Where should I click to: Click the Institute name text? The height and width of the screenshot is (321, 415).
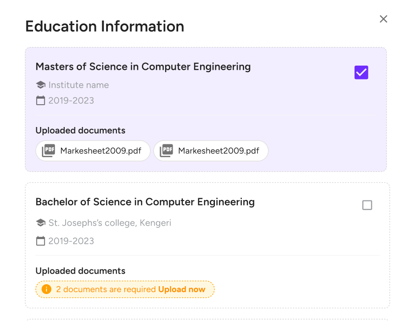point(79,85)
